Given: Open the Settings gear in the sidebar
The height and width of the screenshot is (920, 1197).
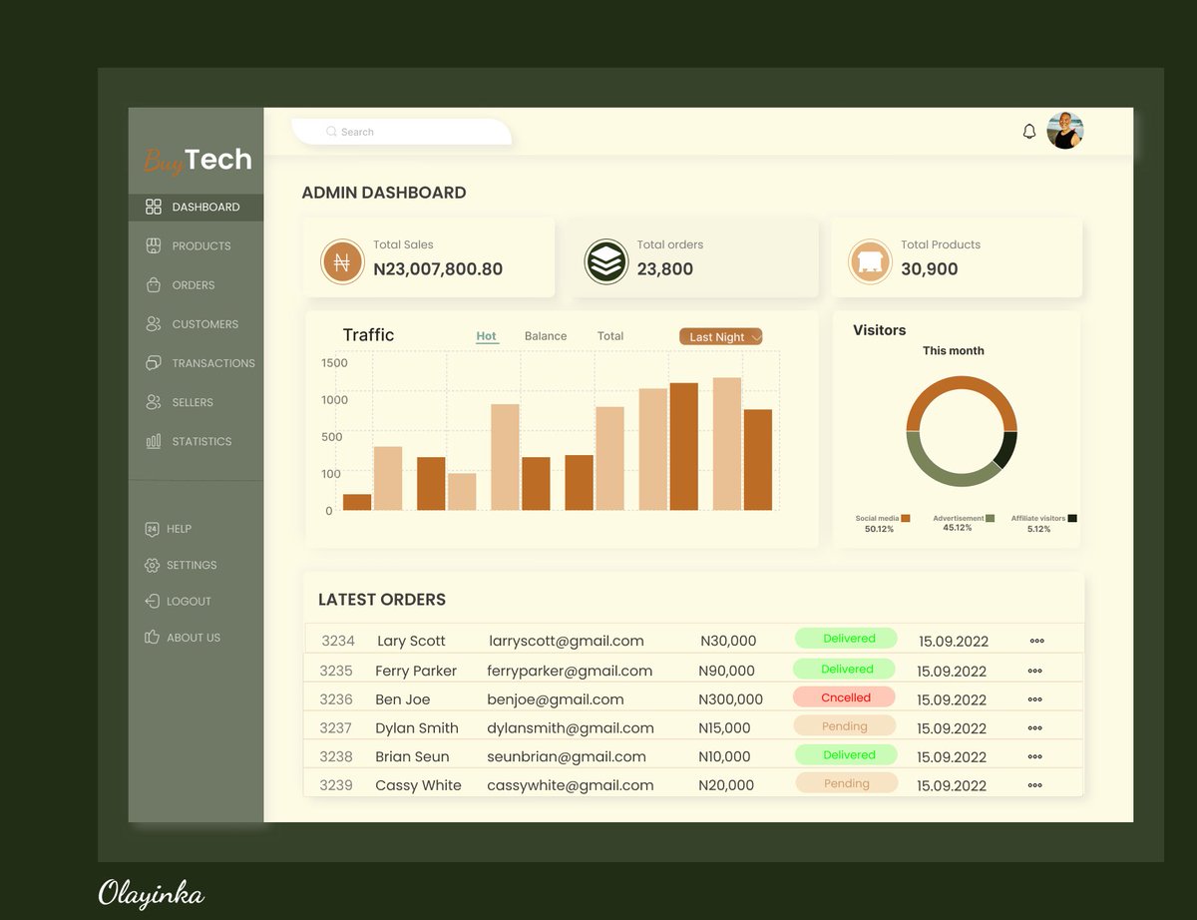Looking at the screenshot, I should coord(154,565).
